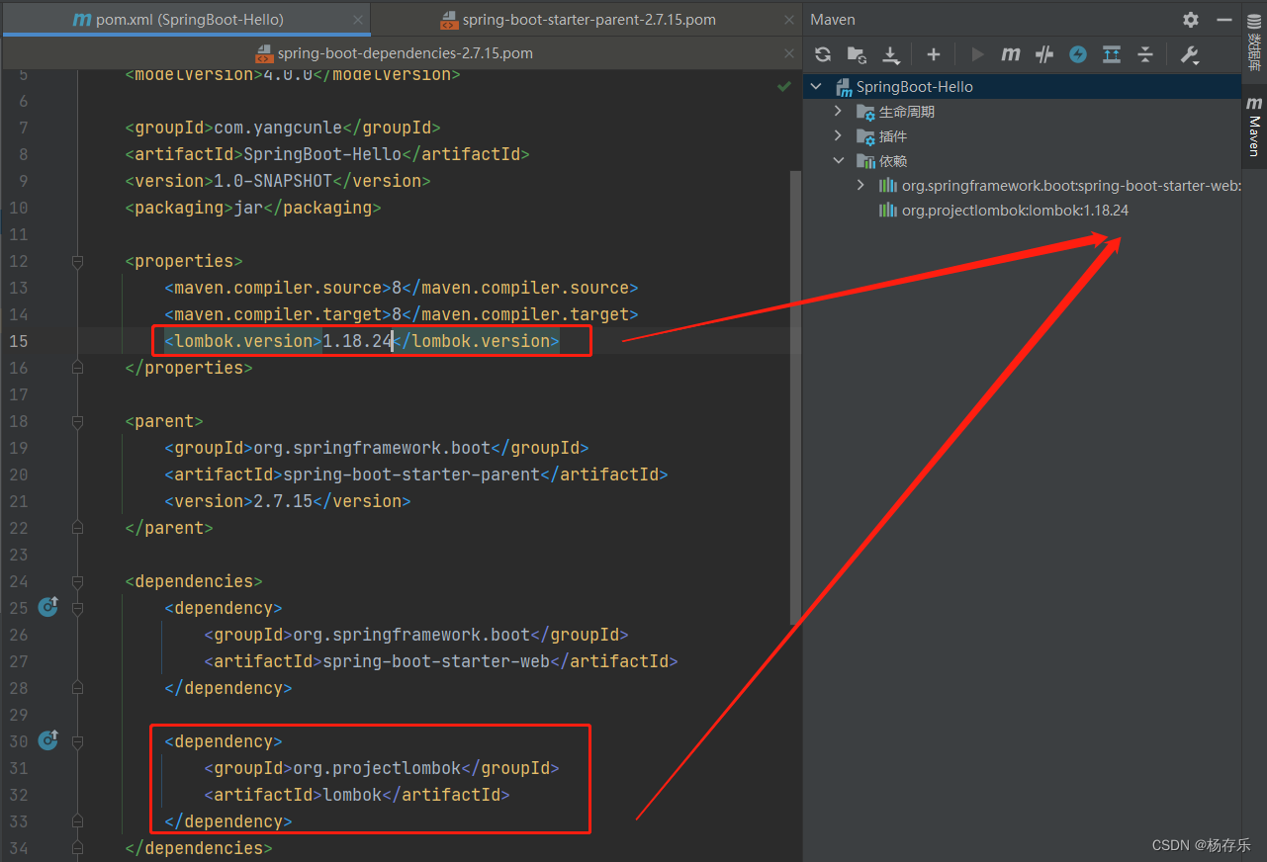Screen dimensions: 1267x862
Task: Expand the 生命周期 node
Action: click(x=839, y=112)
